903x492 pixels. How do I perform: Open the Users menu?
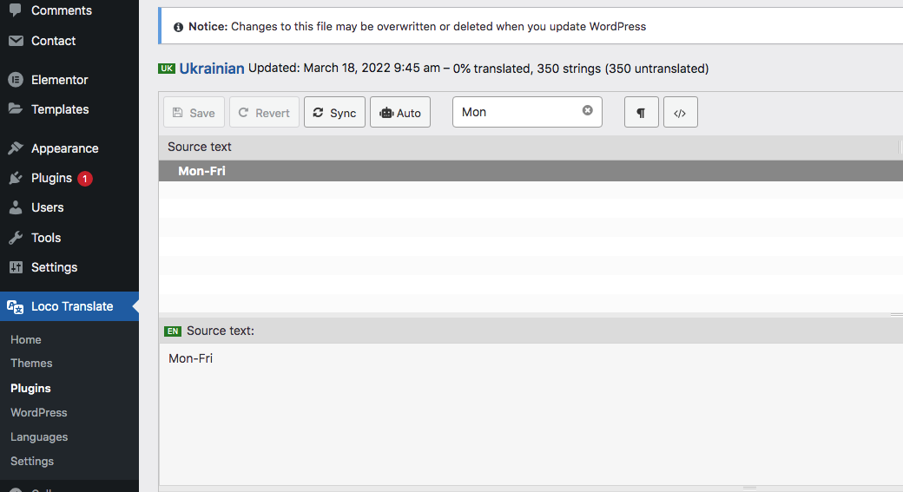[x=47, y=207]
